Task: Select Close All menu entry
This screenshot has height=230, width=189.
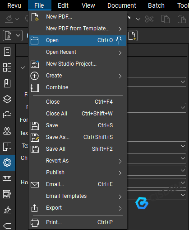Action: (x=78, y=114)
